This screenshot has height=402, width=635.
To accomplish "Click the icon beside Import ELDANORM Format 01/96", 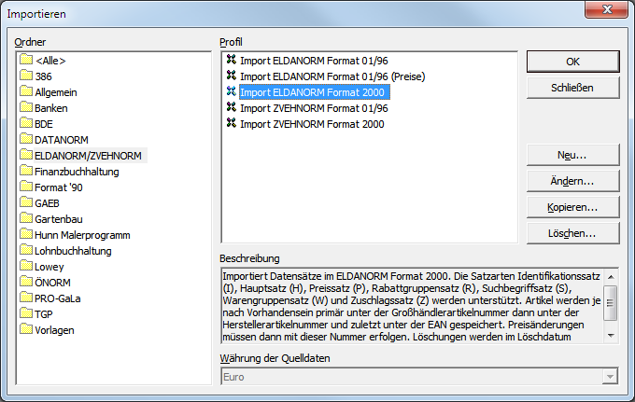I will 232,61.
